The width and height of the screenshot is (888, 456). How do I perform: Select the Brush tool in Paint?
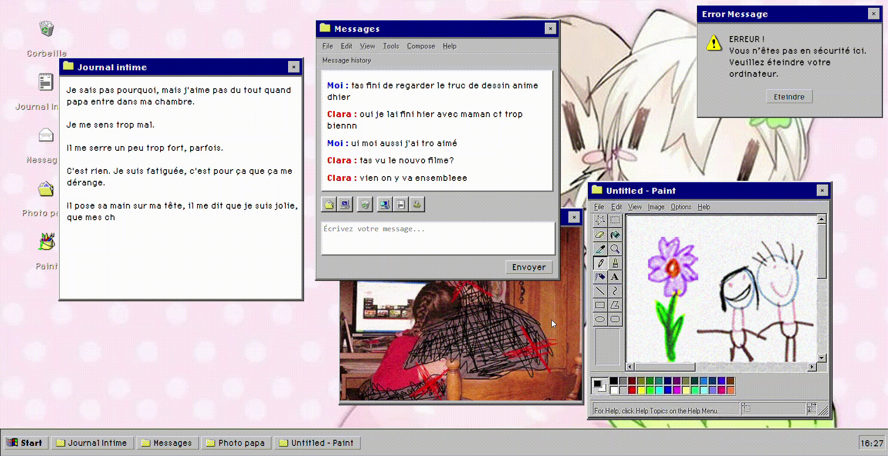point(615,263)
